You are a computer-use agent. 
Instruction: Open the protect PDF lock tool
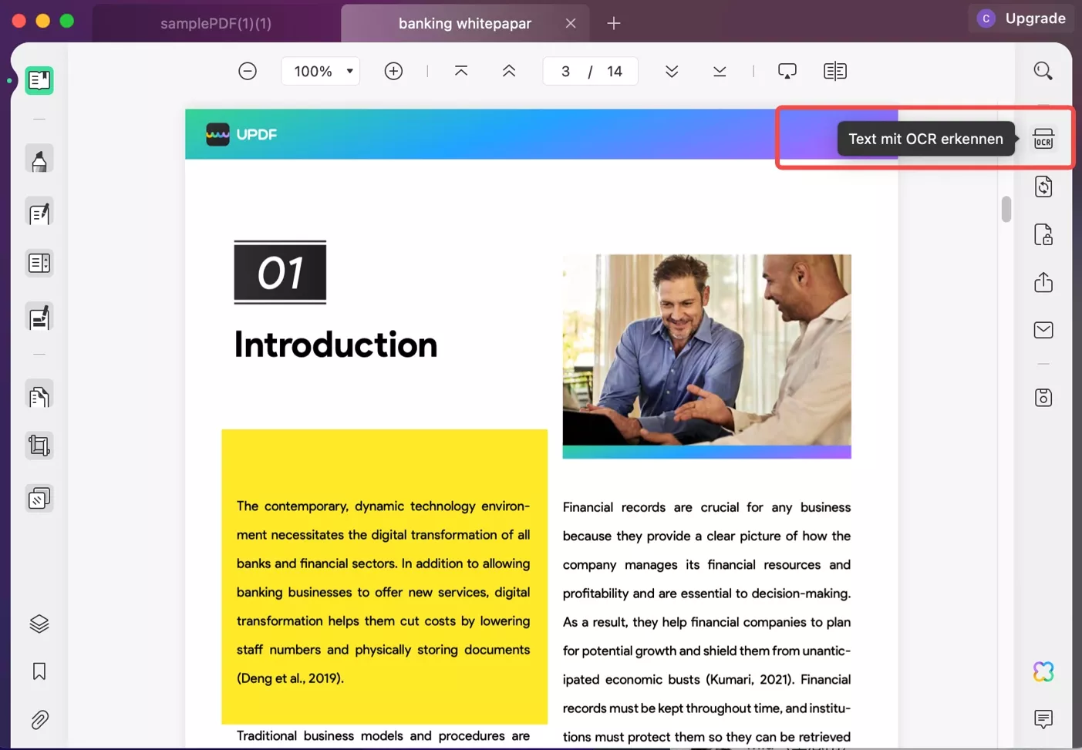[1043, 234]
